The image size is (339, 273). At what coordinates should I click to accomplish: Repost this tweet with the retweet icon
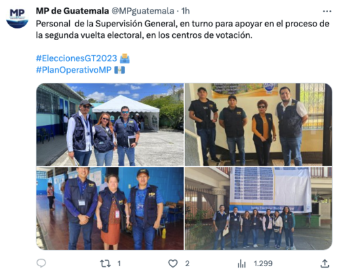coord(105,263)
